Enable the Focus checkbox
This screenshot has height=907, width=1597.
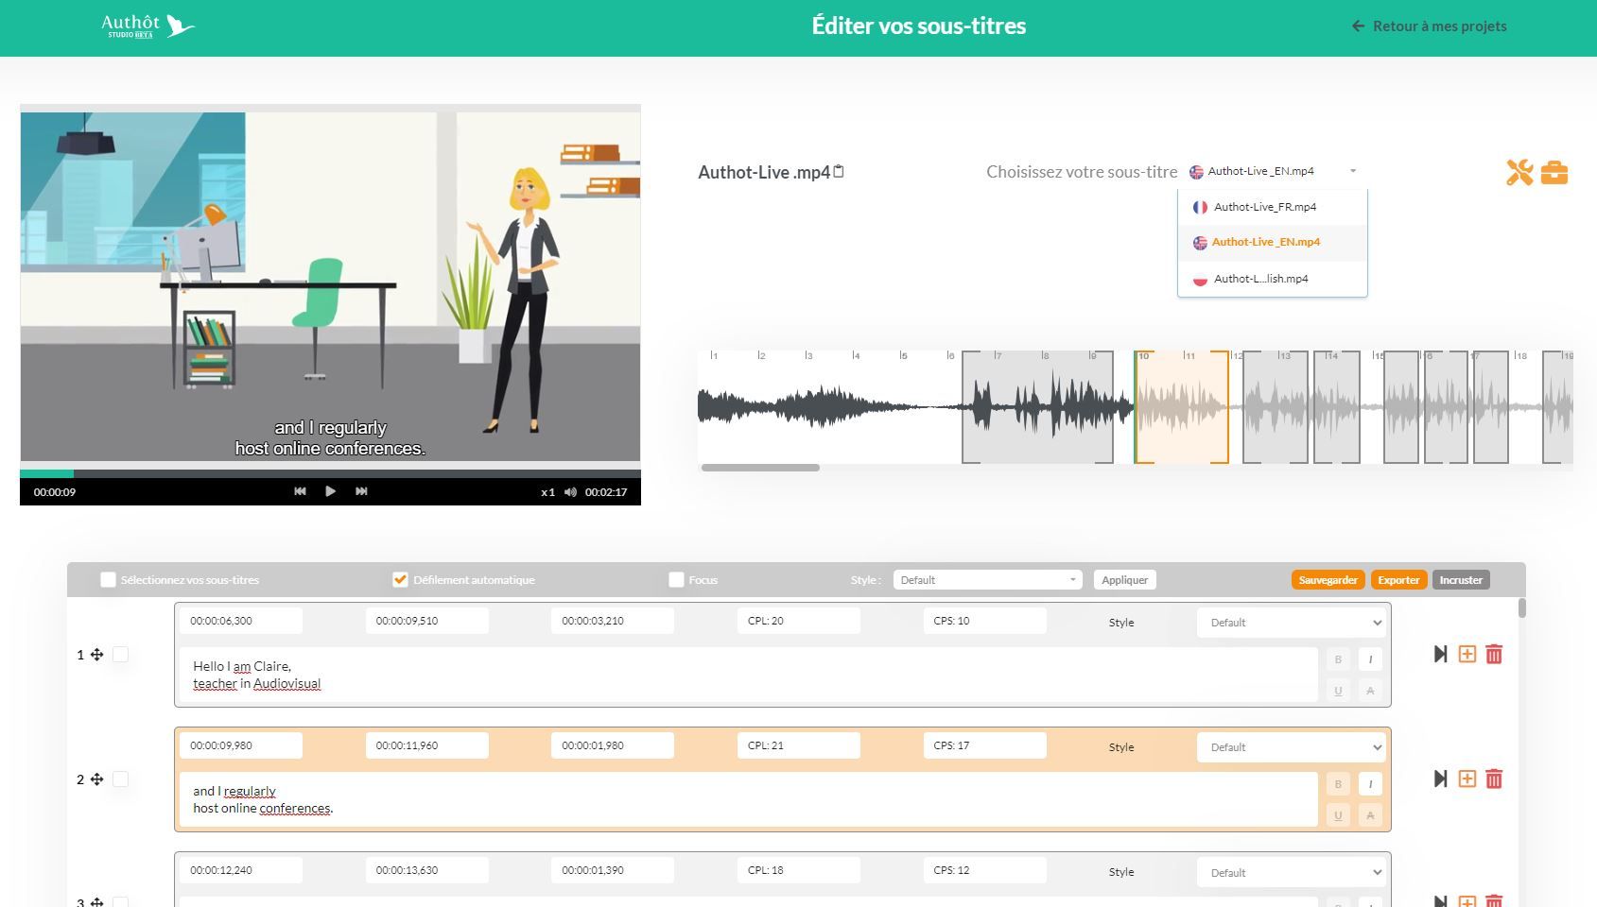pos(676,580)
